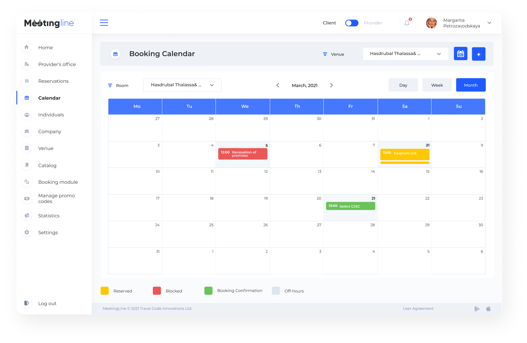Viewport: 527px width, 343px height.
Task: Click the Log out icon
Action: point(27,303)
